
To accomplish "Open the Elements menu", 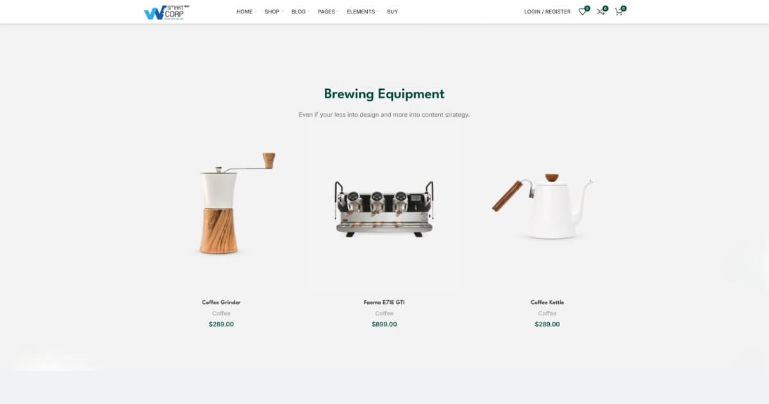I will (362, 12).
